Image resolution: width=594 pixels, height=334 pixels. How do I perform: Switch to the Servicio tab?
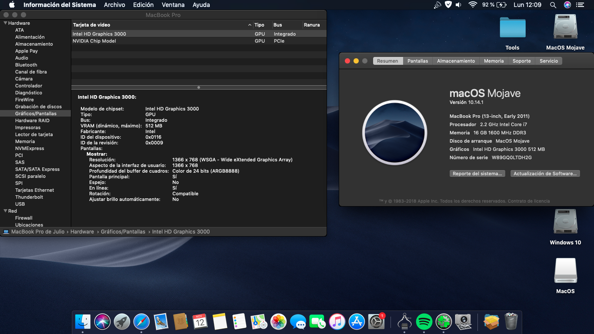click(549, 61)
